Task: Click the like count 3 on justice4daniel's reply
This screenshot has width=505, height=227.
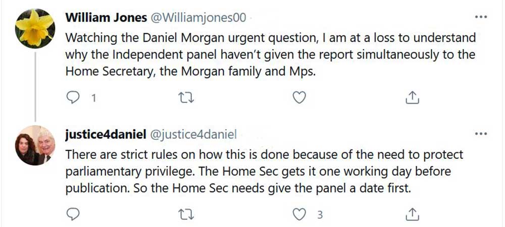Action: point(319,214)
